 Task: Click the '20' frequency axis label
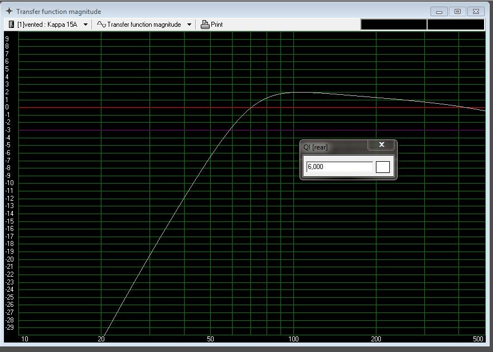click(x=101, y=339)
